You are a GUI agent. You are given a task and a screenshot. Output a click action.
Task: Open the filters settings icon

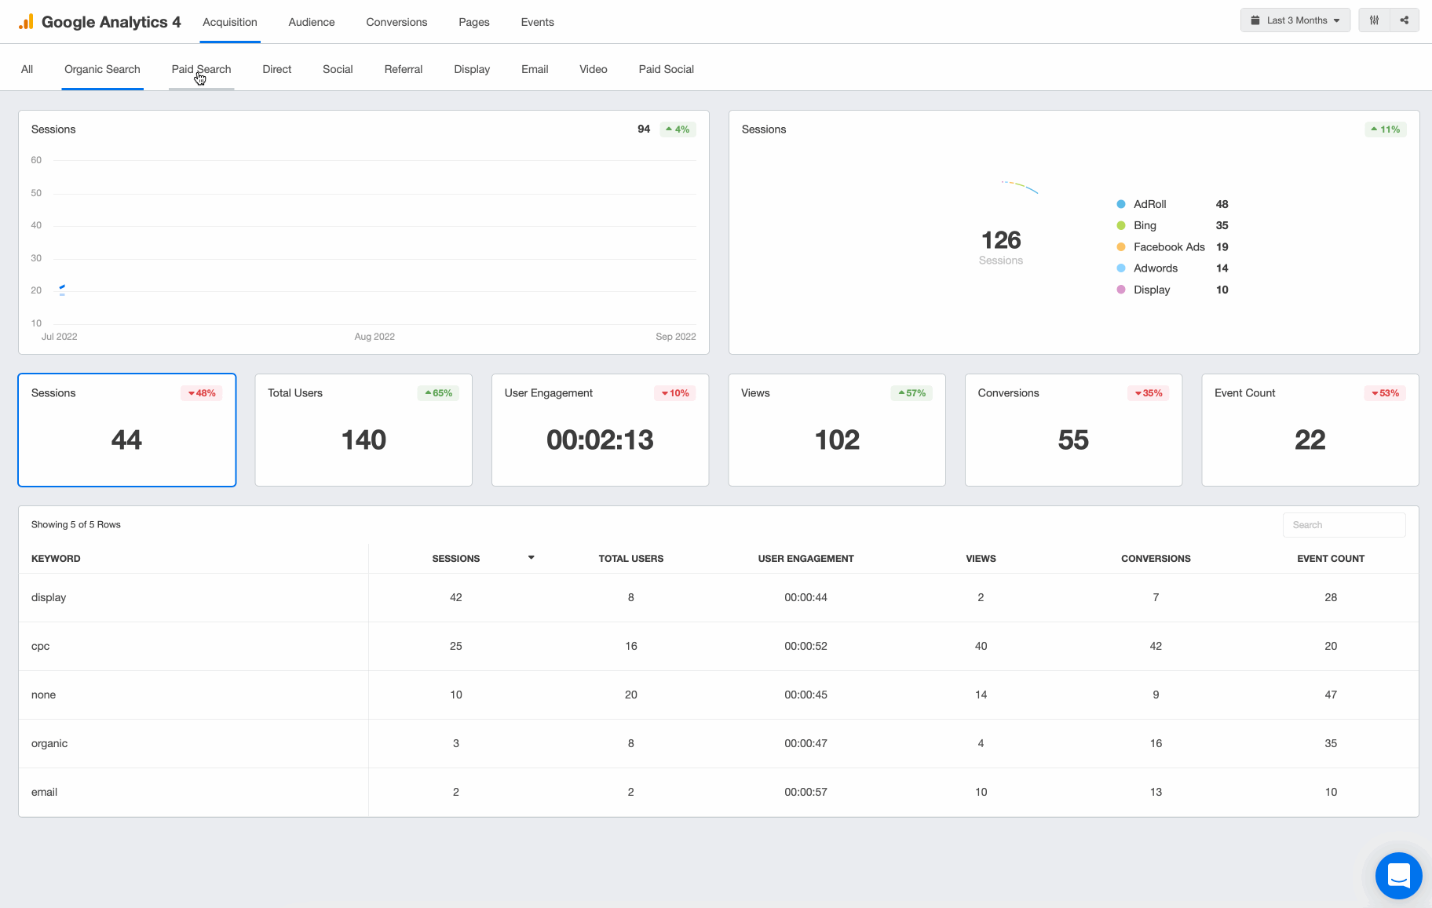pyautogui.click(x=1374, y=20)
